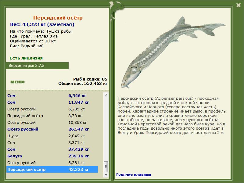Screen dimensions: 244x183
Task: Select the Осётр русский 6,361 кг row
Action: (52, 163)
